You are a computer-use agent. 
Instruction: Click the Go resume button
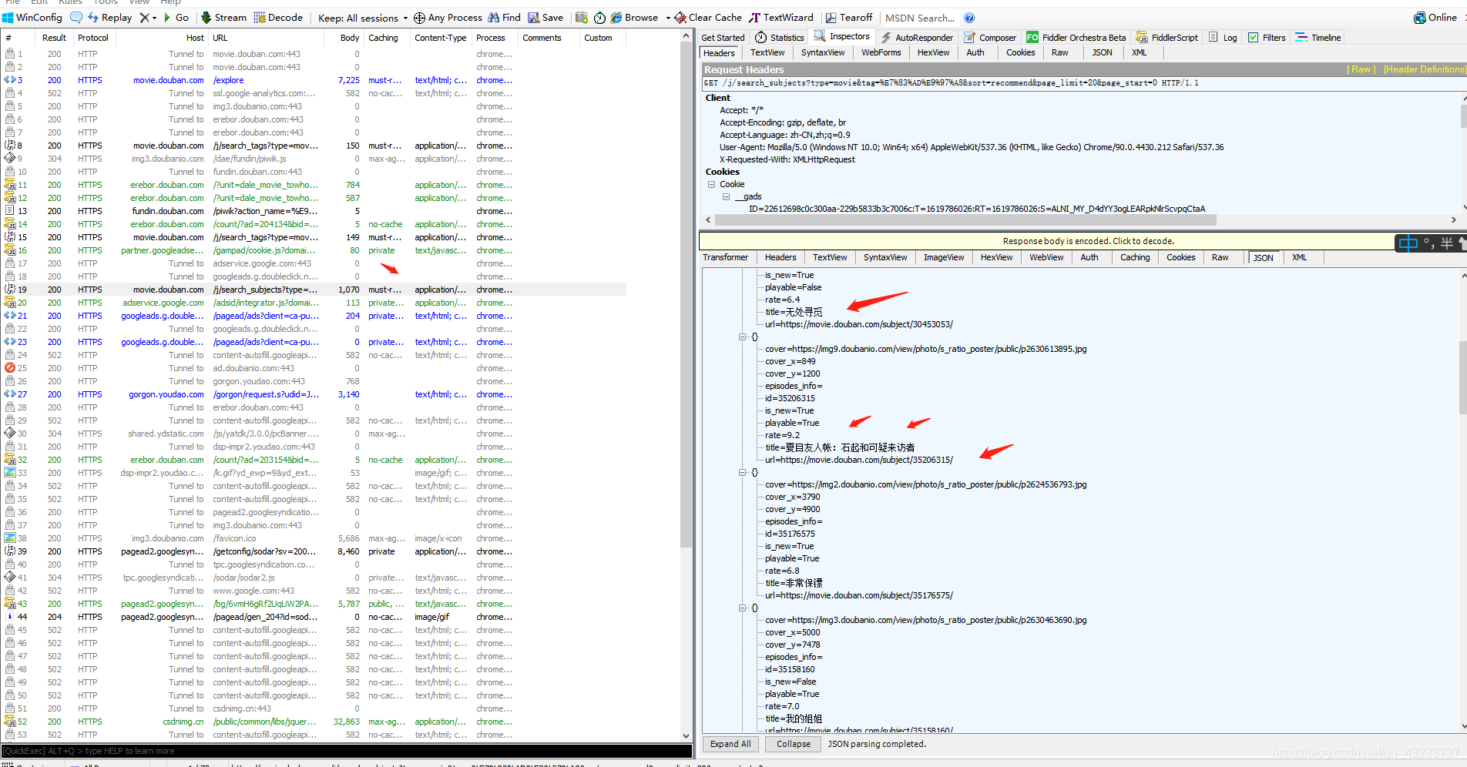(x=176, y=18)
